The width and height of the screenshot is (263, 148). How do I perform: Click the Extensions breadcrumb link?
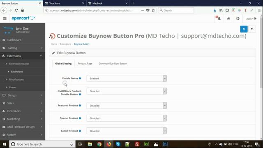click(x=65, y=44)
